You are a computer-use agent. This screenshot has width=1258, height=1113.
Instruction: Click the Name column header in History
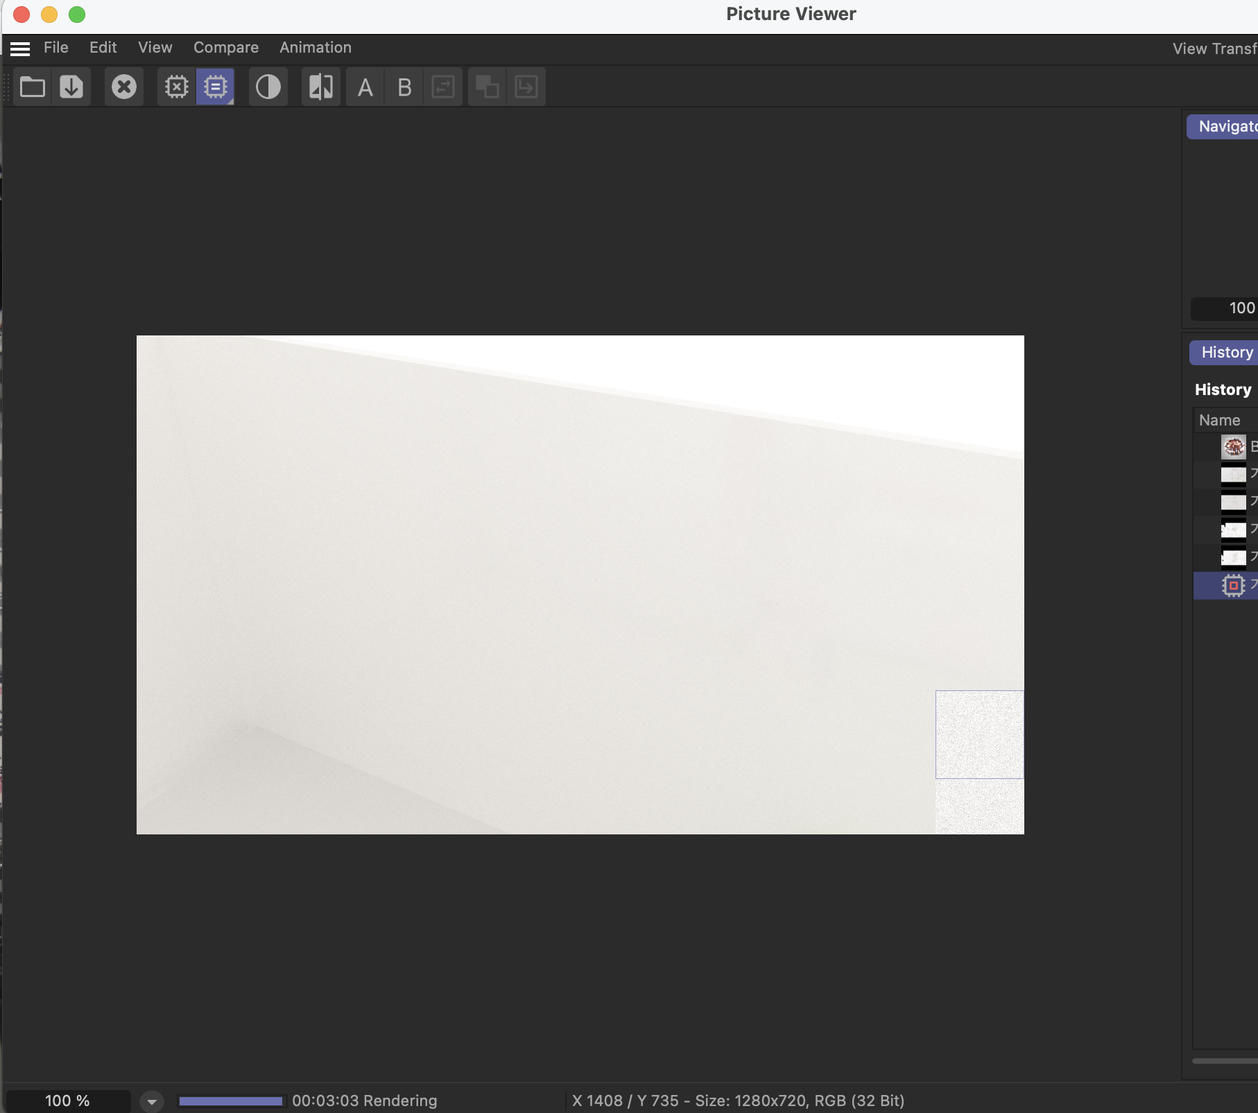(1220, 421)
